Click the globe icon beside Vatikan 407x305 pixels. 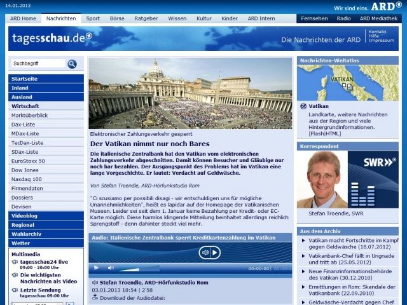point(303,106)
